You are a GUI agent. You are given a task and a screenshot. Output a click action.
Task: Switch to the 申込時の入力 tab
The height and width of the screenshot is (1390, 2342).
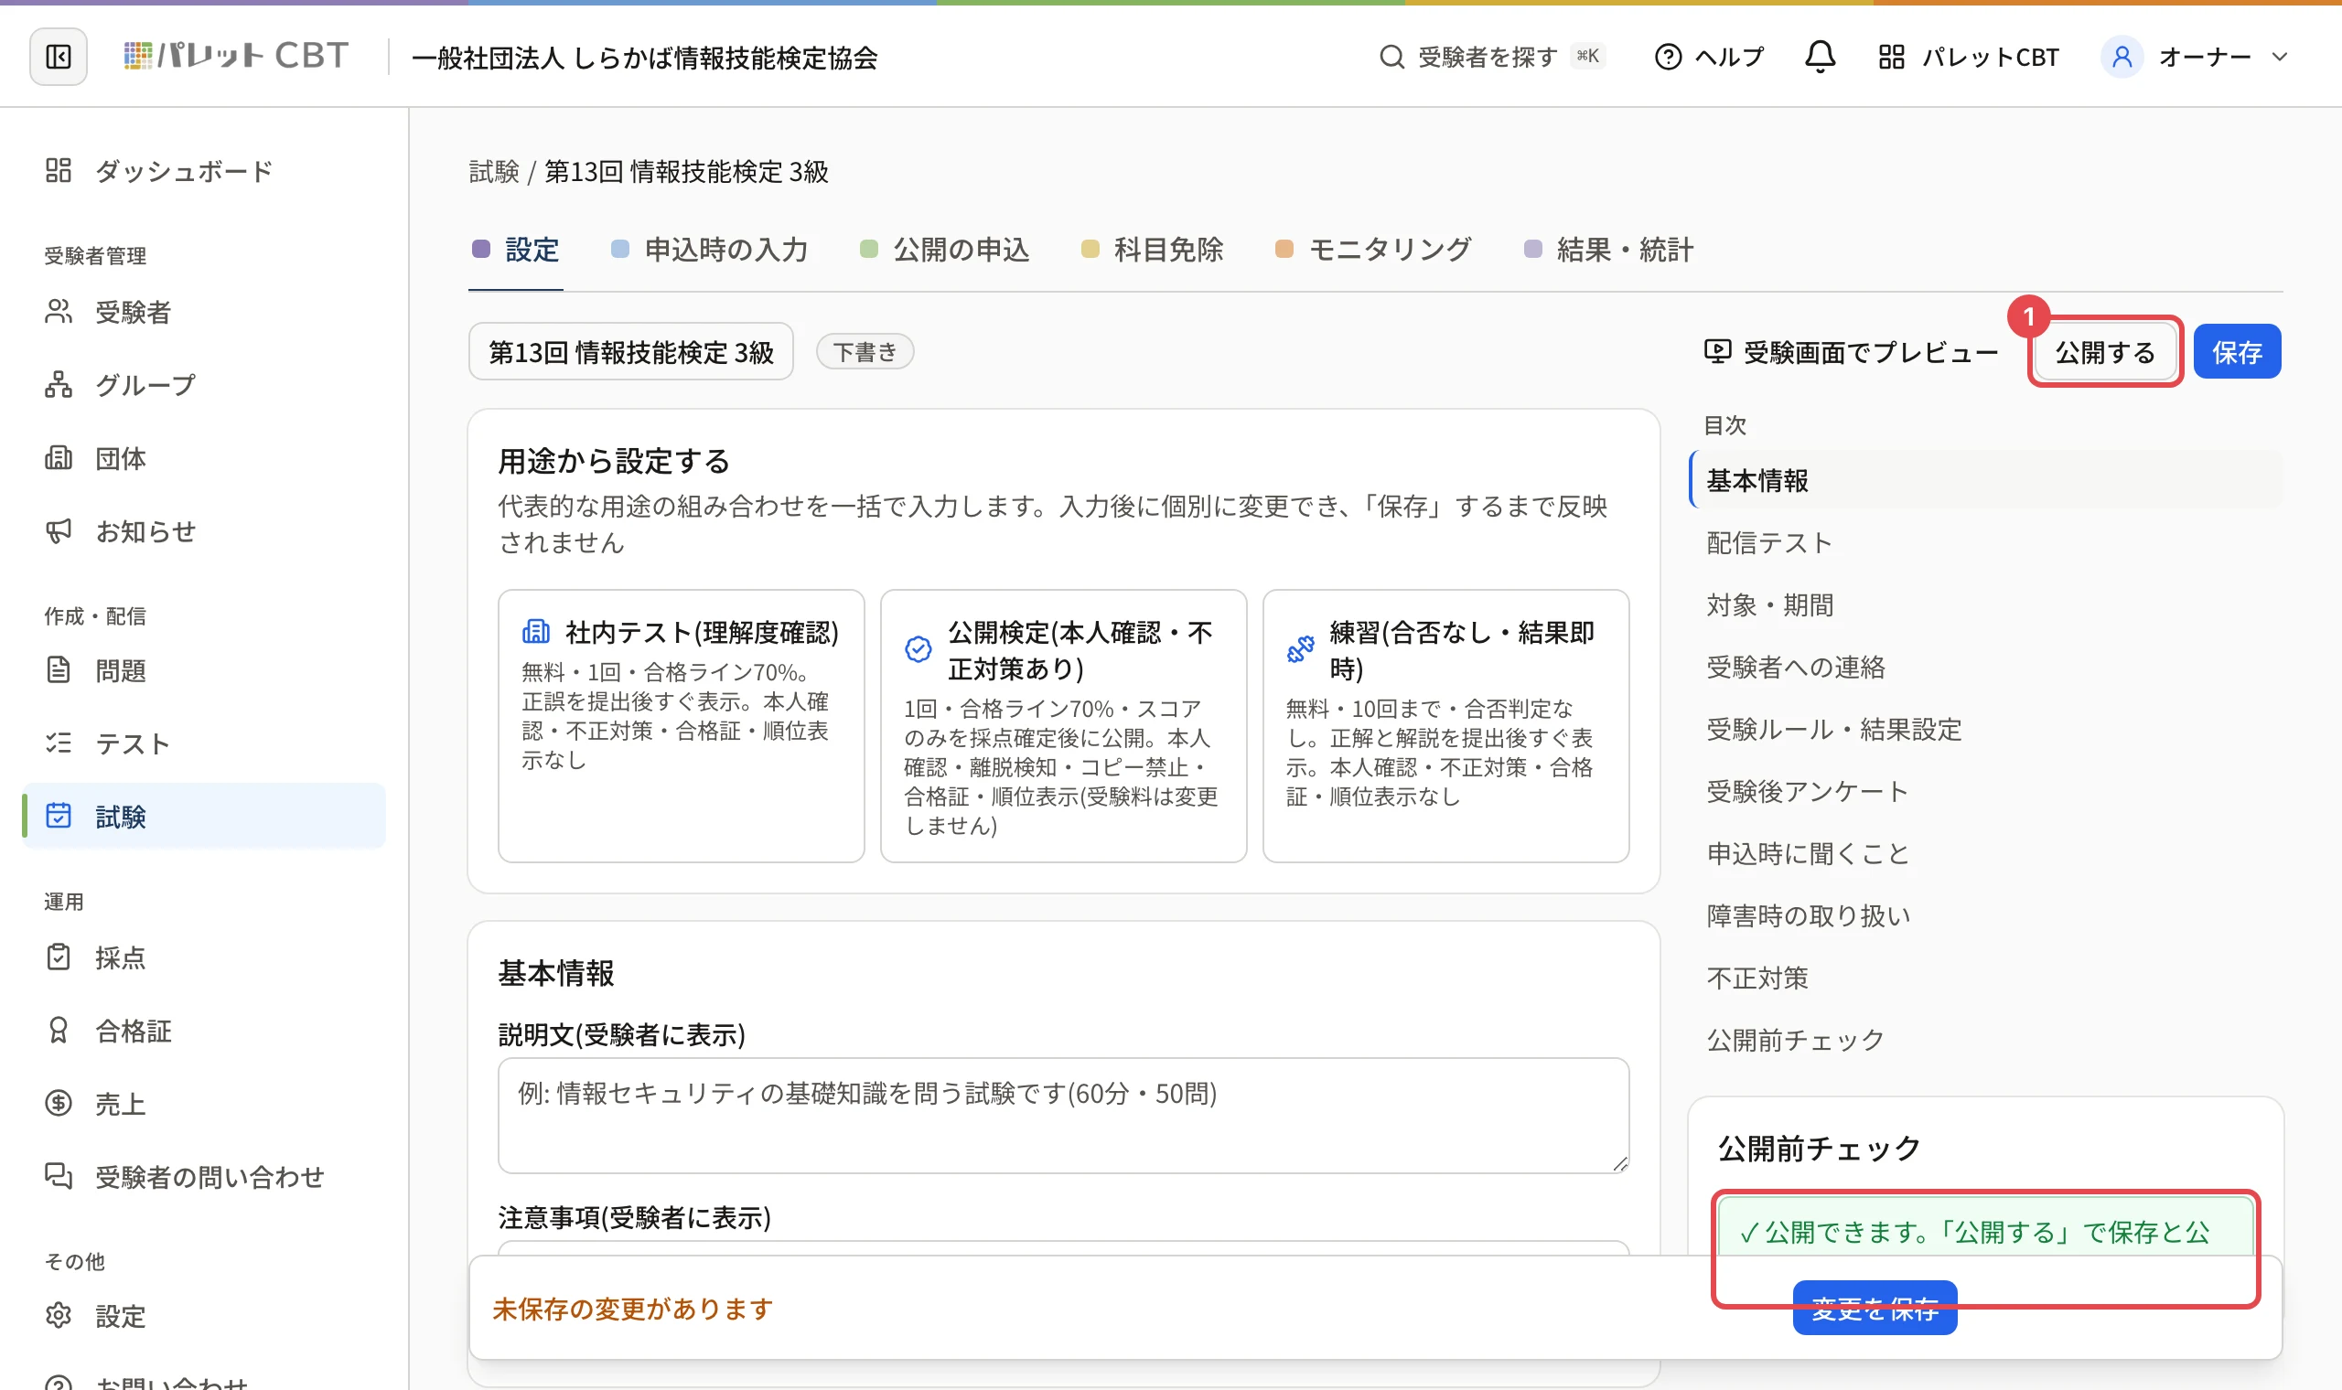coord(709,250)
